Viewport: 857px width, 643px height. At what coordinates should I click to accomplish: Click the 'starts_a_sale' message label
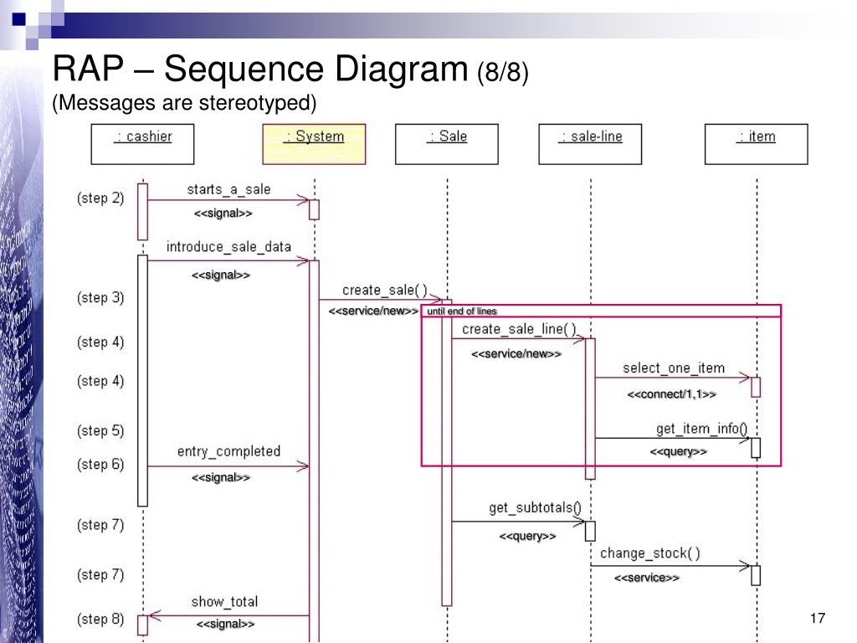point(228,190)
